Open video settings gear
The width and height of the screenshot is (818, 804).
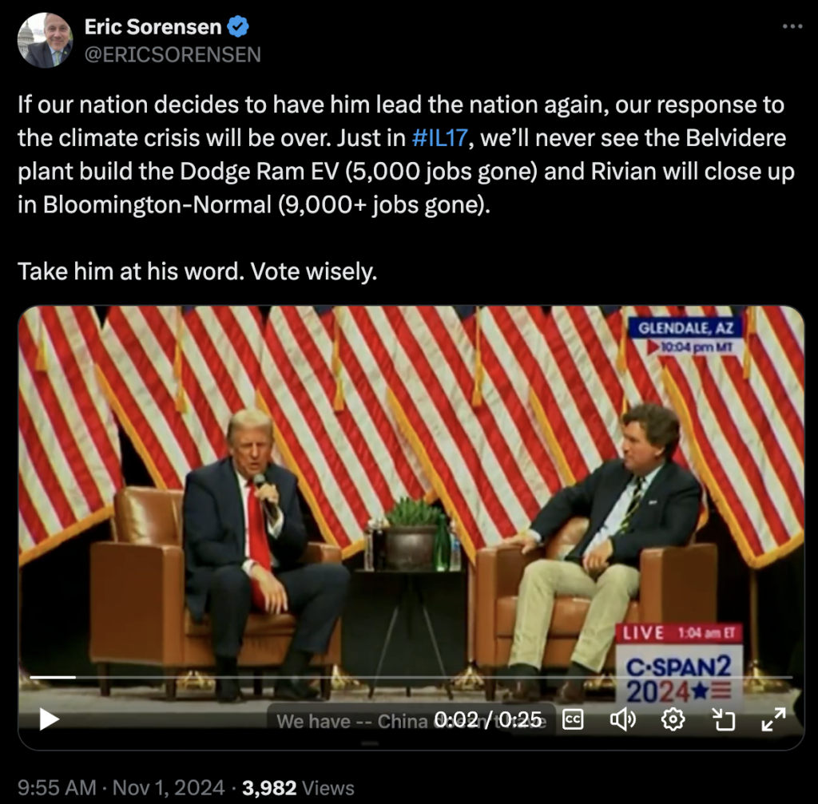pos(673,719)
